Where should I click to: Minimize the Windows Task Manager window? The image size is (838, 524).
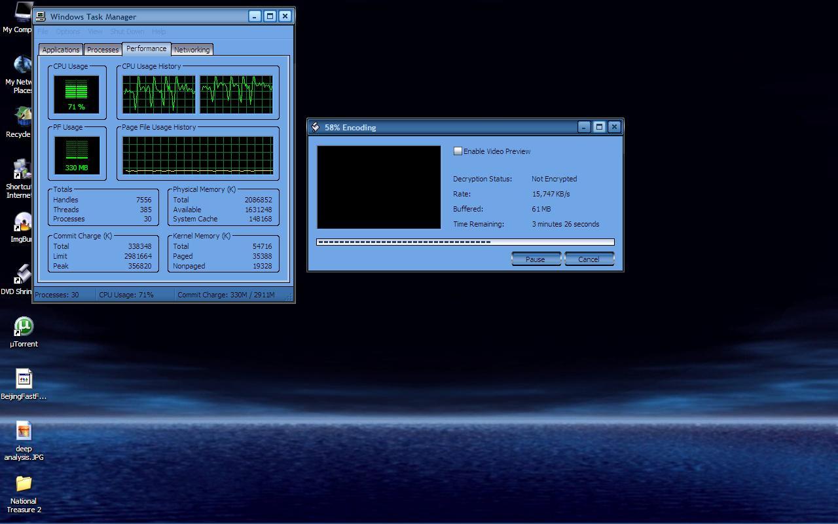(255, 16)
